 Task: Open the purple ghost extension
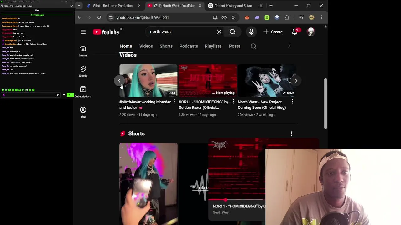pyautogui.click(x=257, y=17)
